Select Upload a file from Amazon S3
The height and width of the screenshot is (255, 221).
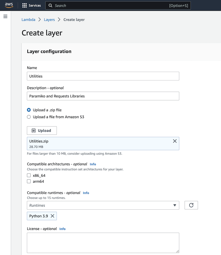click(29, 117)
